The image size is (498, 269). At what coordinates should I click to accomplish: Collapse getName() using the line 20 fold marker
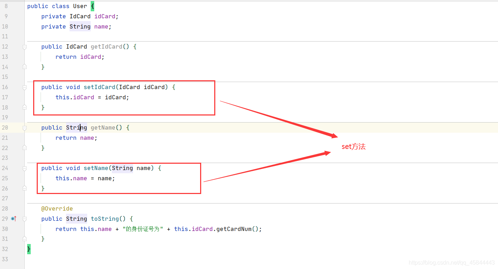(x=24, y=128)
